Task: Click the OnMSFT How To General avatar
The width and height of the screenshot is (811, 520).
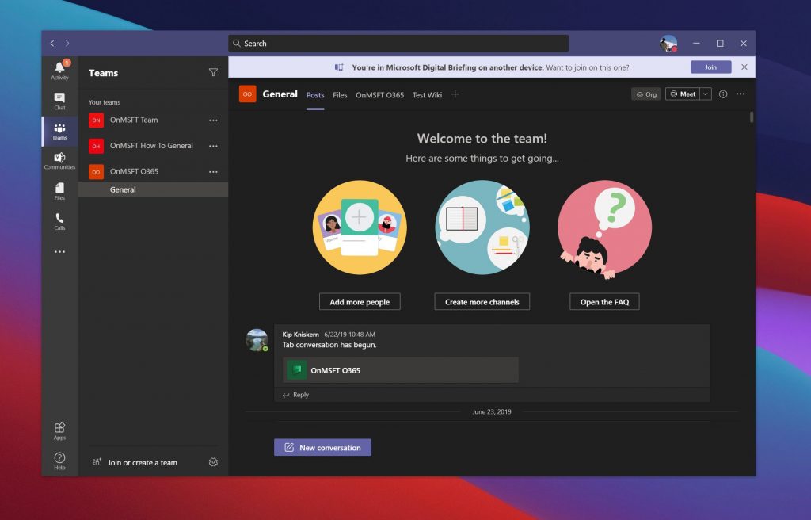Action: tap(96, 146)
